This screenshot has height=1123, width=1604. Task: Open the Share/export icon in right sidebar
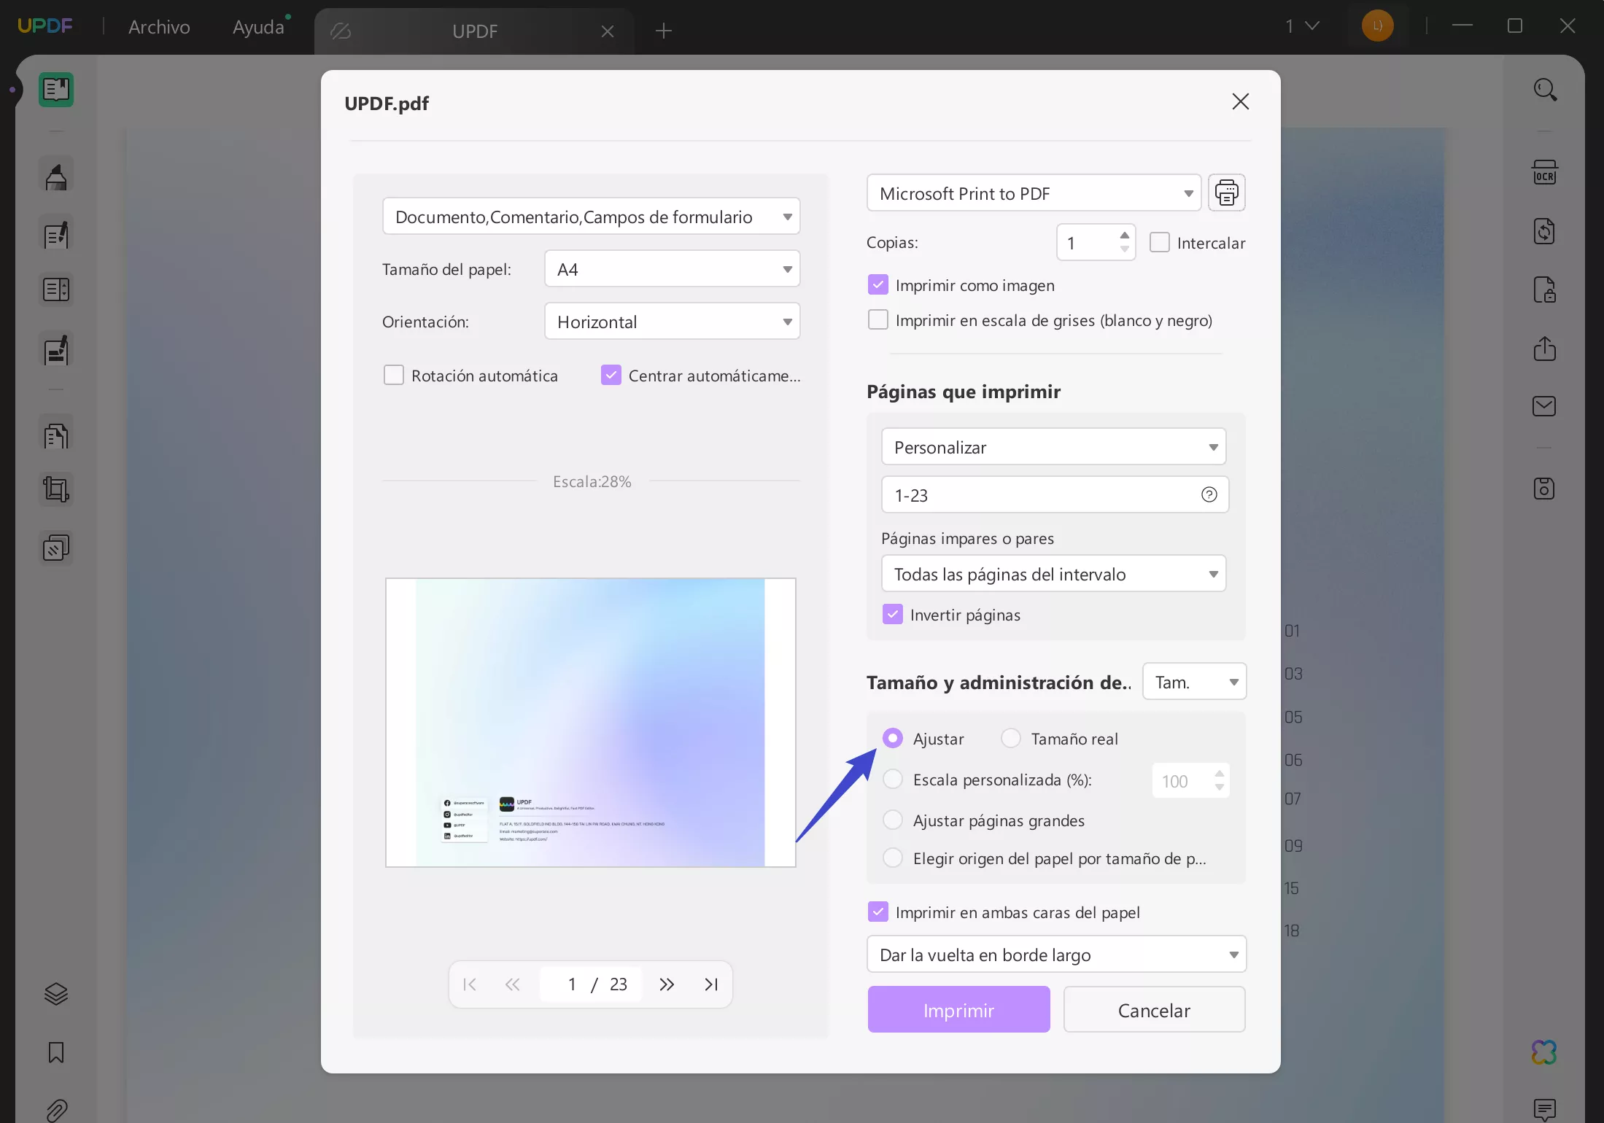point(1545,348)
